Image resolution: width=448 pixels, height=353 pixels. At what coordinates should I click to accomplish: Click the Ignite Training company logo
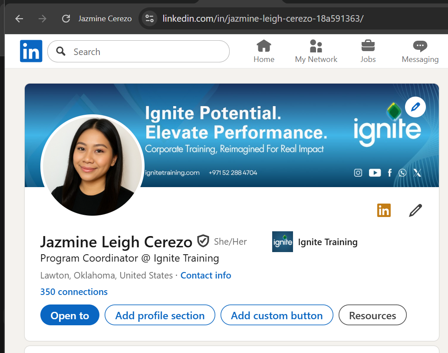click(283, 242)
